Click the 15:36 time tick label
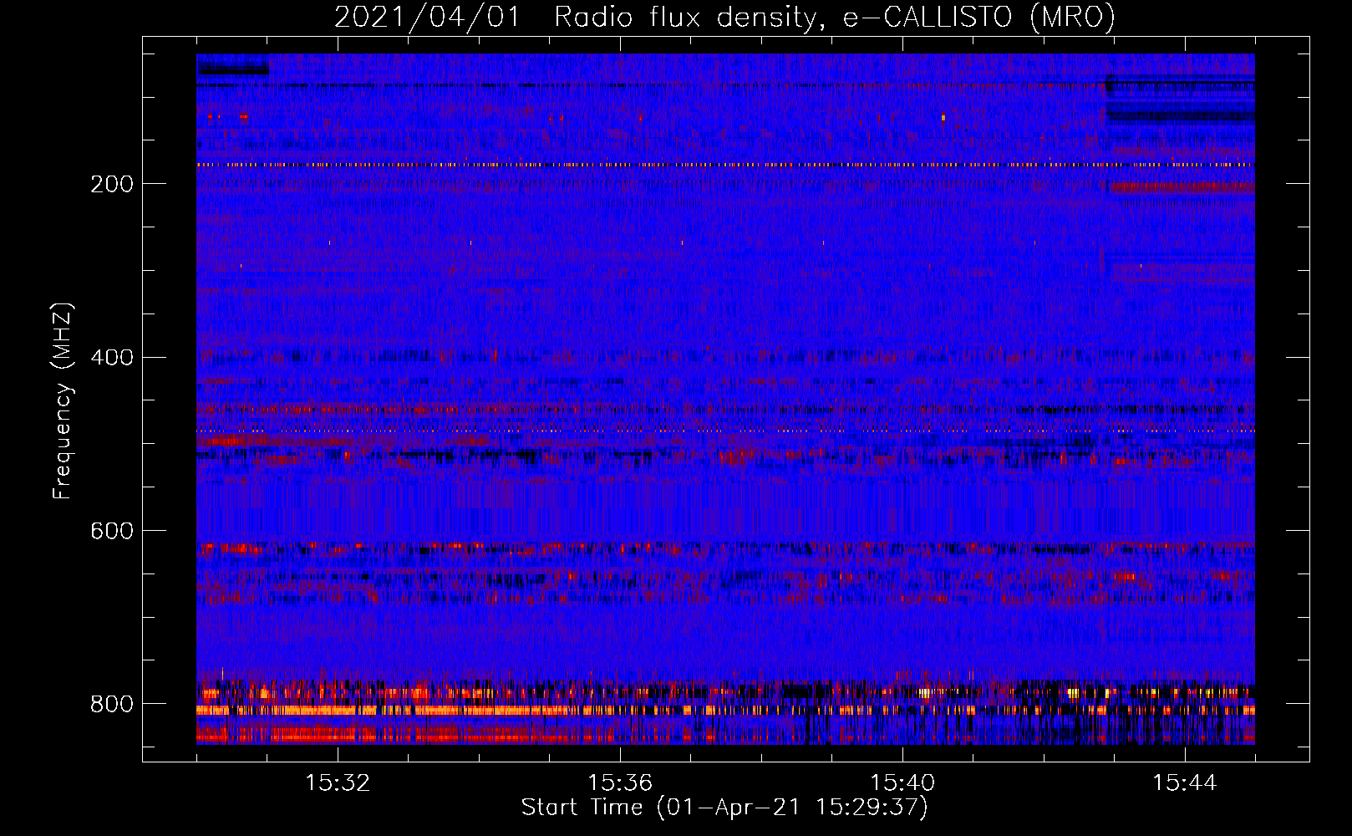Screen dimensions: 1352x836 tap(620, 783)
